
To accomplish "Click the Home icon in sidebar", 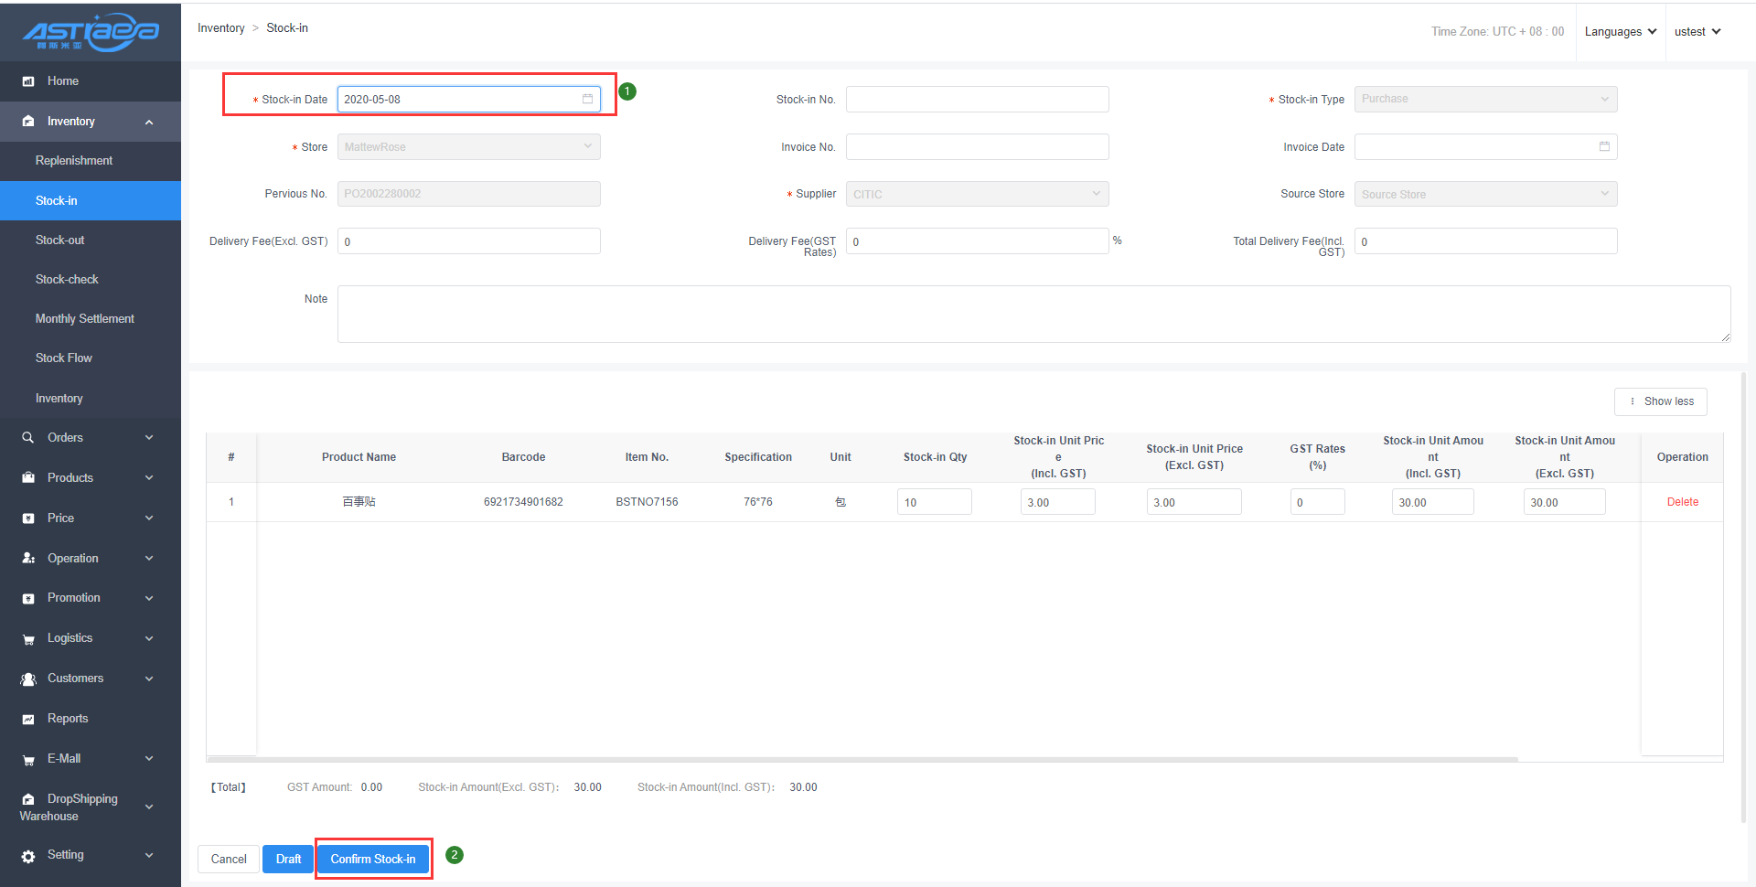I will pyautogui.click(x=28, y=81).
